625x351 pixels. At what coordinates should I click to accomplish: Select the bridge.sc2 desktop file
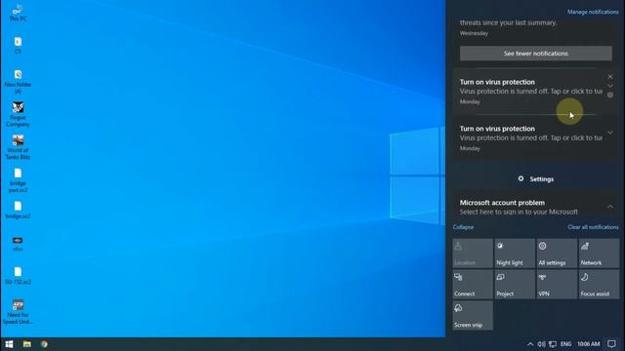18,211
